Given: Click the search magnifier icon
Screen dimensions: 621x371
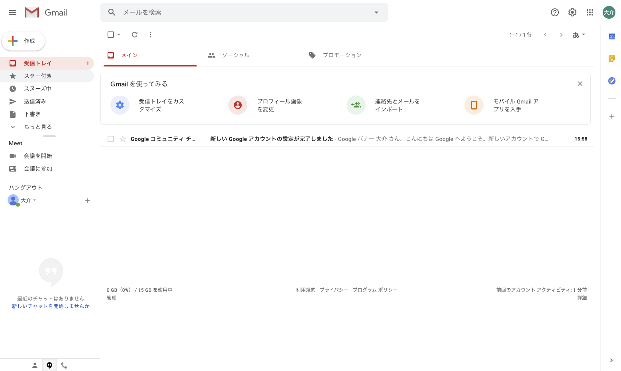Looking at the screenshot, I should [112, 12].
